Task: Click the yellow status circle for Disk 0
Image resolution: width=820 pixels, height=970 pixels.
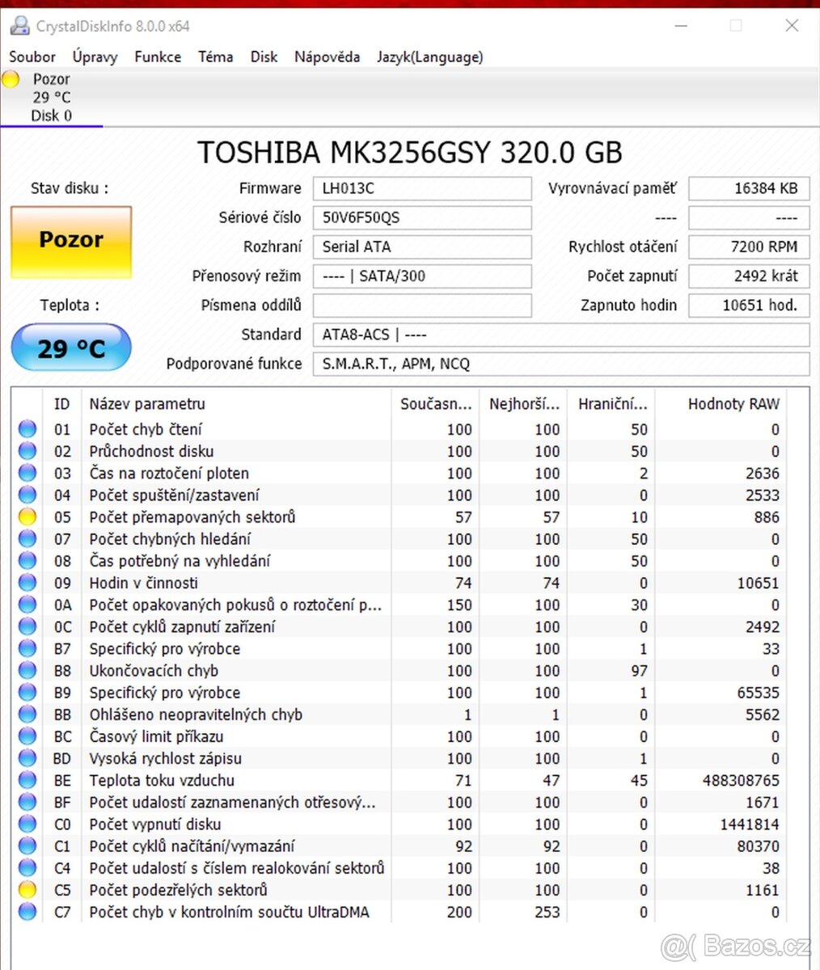Action: (x=11, y=79)
